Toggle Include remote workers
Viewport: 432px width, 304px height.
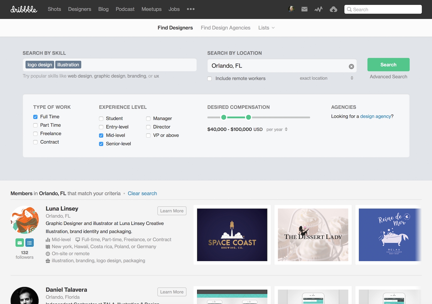(x=210, y=79)
